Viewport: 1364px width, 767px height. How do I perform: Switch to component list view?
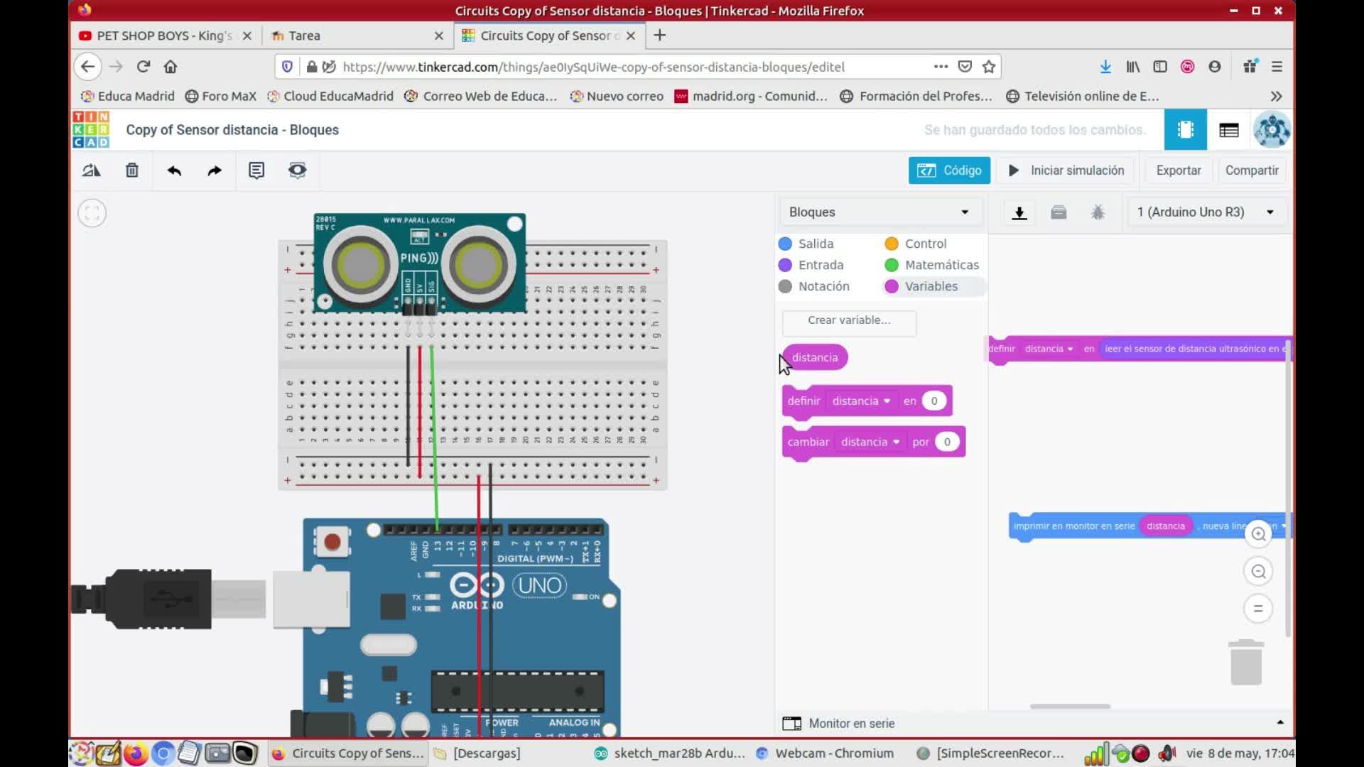coord(1228,130)
